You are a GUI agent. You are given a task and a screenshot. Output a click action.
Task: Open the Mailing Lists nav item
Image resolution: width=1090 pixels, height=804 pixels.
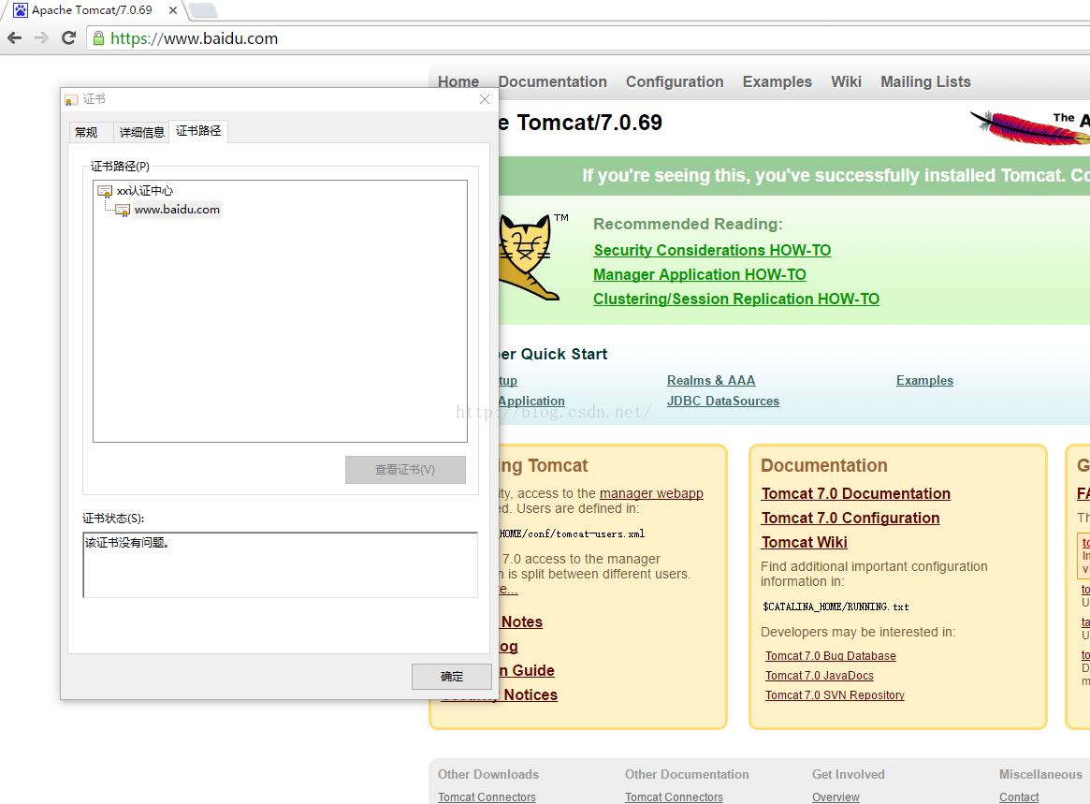click(x=926, y=82)
